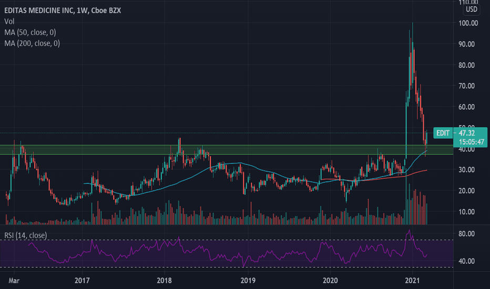Select the RSI (14, close) indicator label
This screenshot has width=490, height=289.
(25, 235)
